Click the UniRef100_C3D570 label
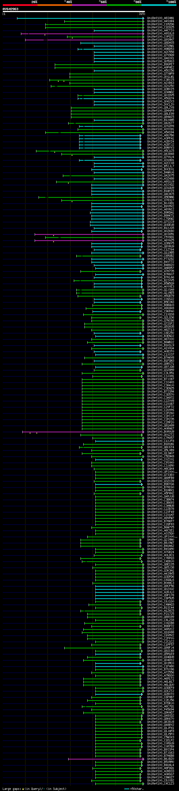 [161, 395]
